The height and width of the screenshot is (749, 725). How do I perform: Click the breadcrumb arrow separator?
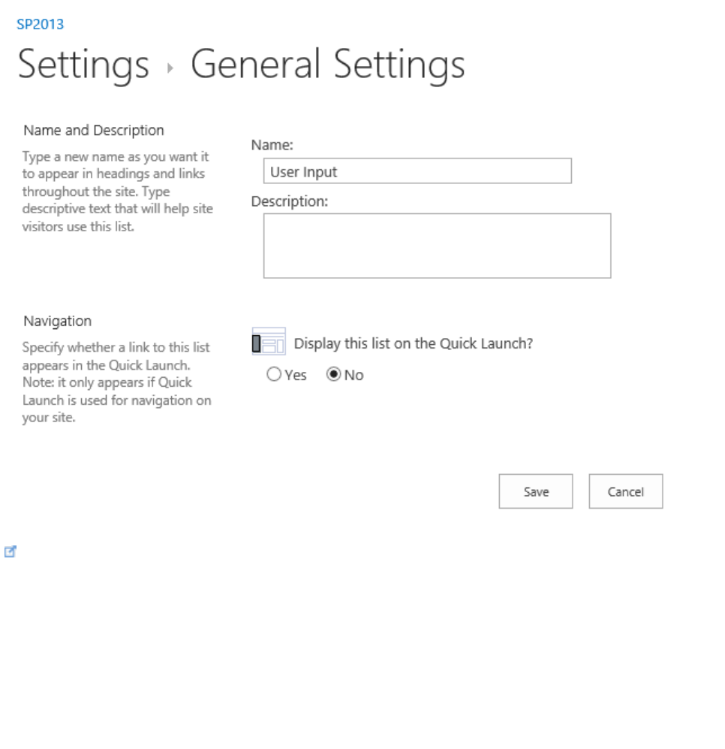(170, 68)
